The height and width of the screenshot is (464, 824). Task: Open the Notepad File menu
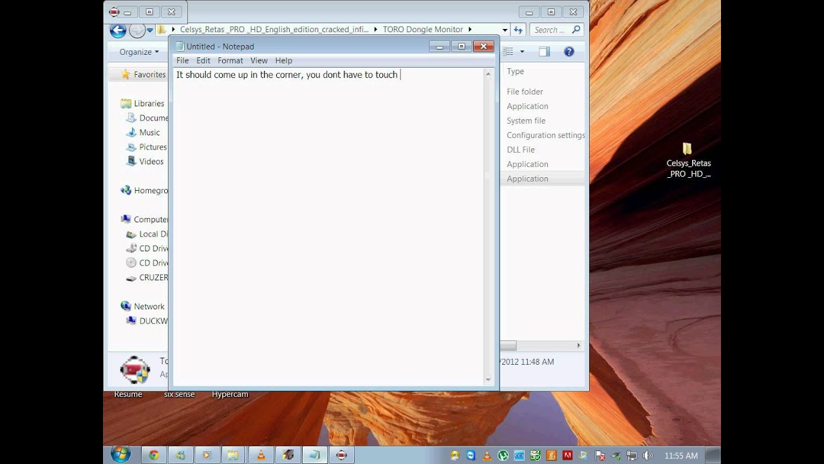(182, 61)
